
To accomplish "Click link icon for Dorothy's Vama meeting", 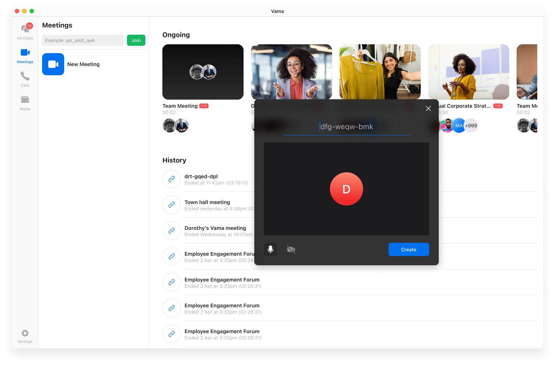I will pyautogui.click(x=172, y=231).
